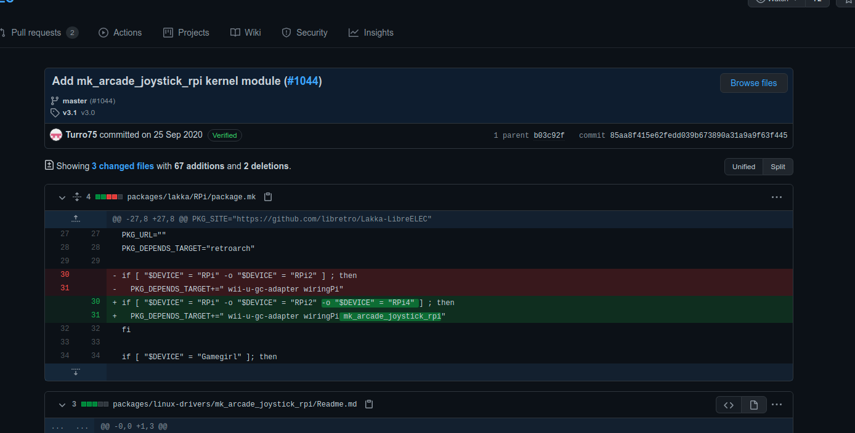
Task: Open the kebab menu on the Readme.md diff
Action: tap(776, 404)
